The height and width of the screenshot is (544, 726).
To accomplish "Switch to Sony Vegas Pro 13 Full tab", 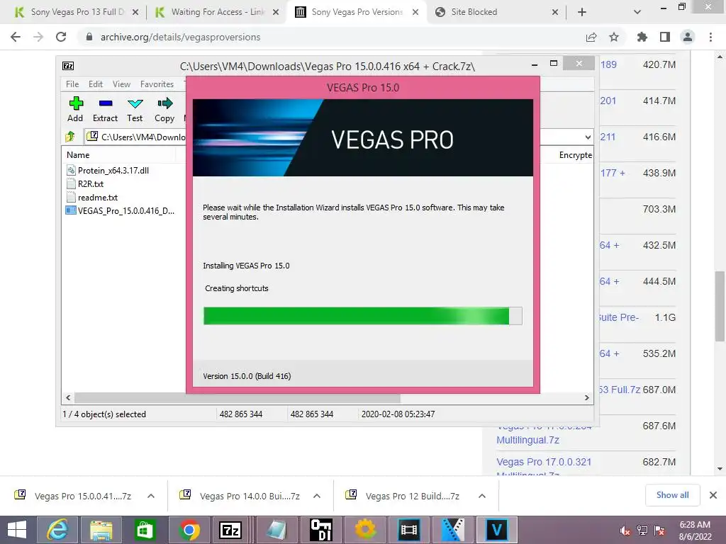I will tap(77, 12).
